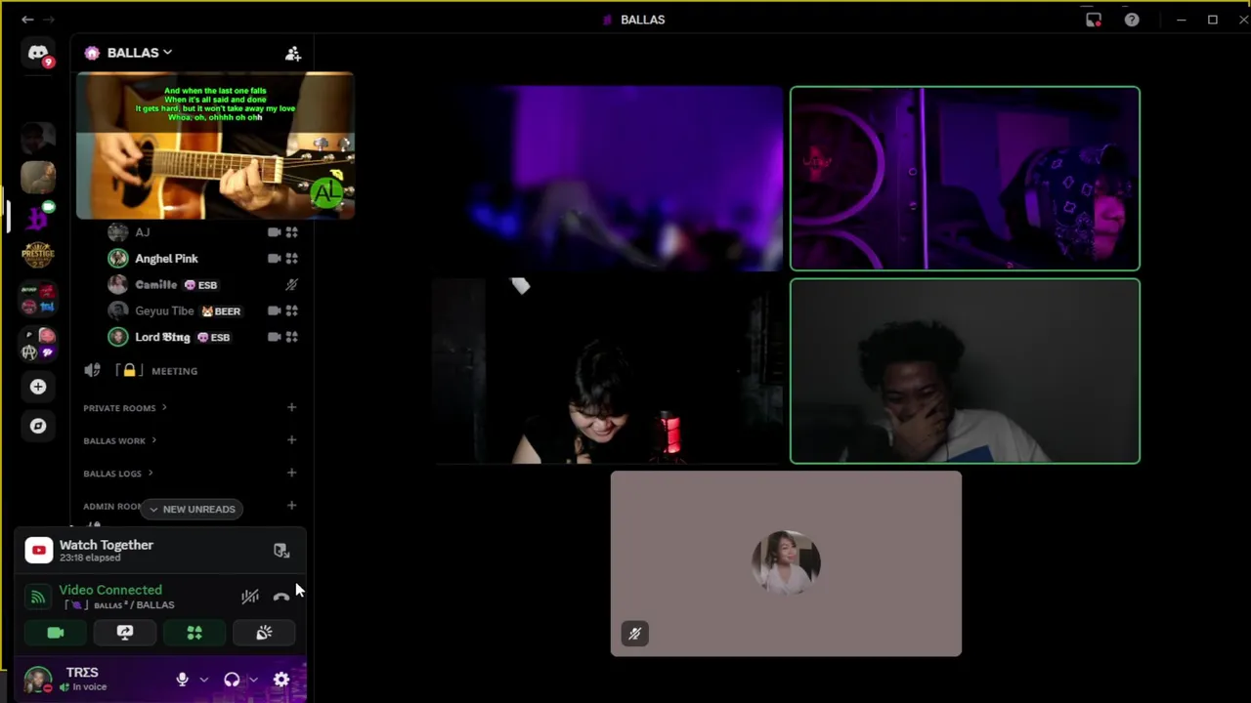Share your screen
Viewport: 1251px width, 703px height.
[x=125, y=633]
